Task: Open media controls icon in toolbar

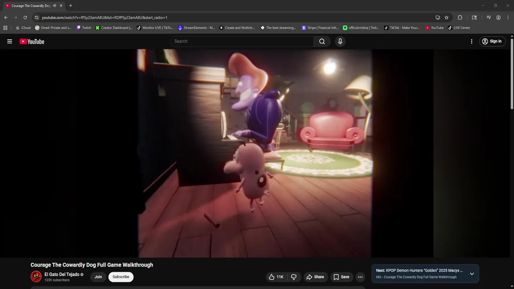Action: coord(489,18)
